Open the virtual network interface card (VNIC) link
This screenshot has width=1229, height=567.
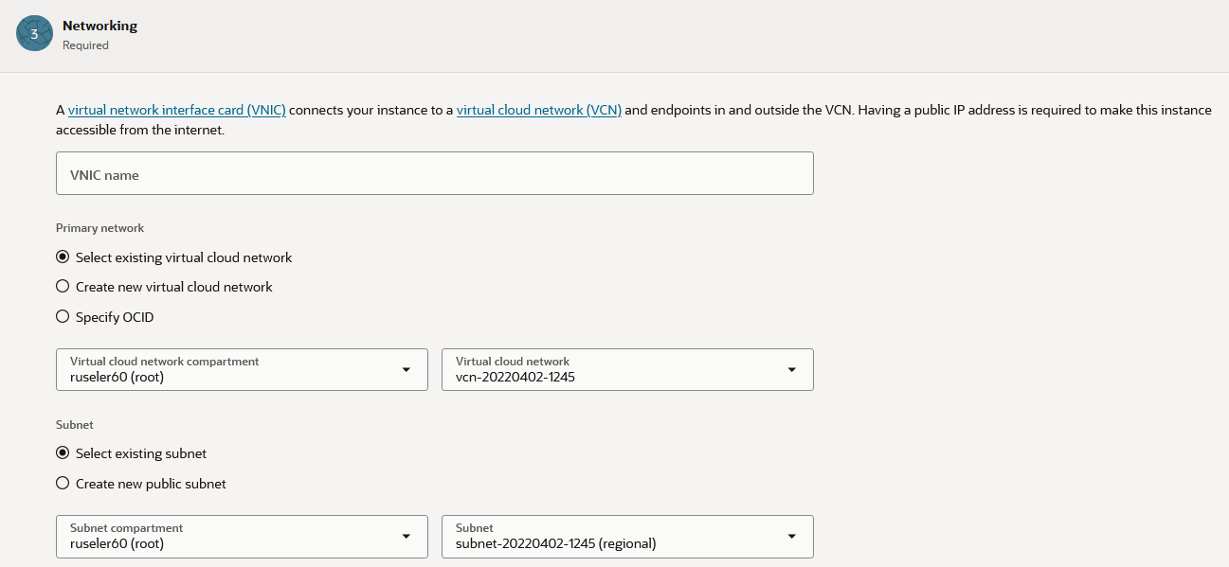click(x=176, y=110)
